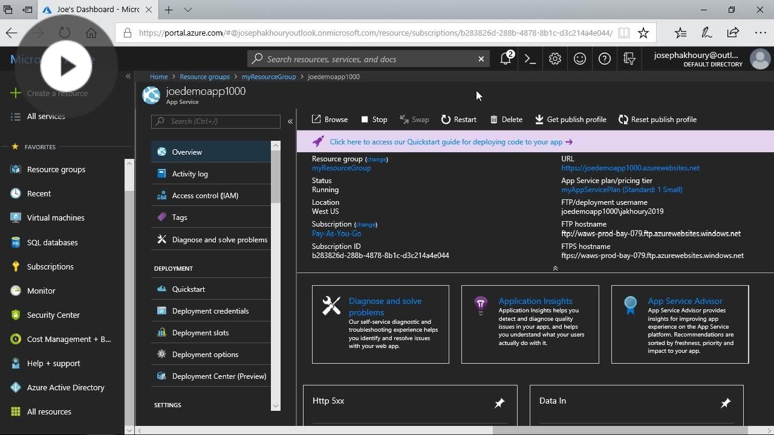The height and width of the screenshot is (435, 774).
Task: Search the resource menu (Ctrl+/) field
Action: 216,121
